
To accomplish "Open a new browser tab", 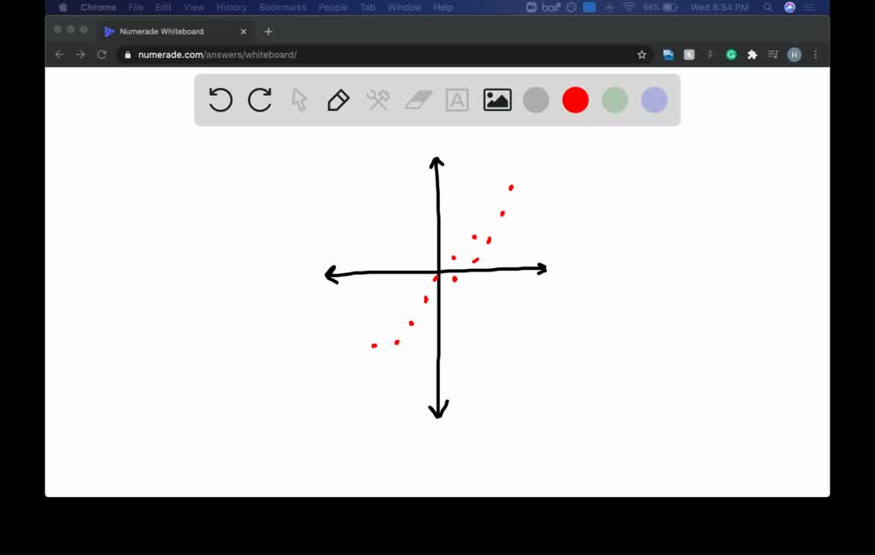I will [268, 32].
